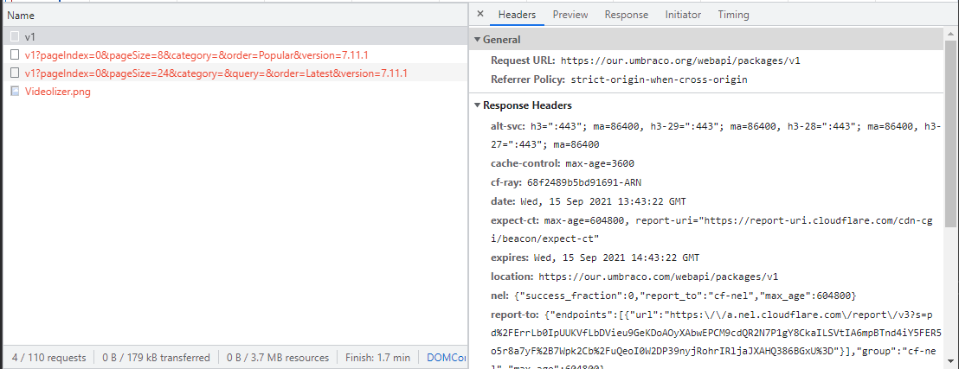959x369 pixels.
Task: Select the Videolizer.png request
Action: (x=235, y=92)
